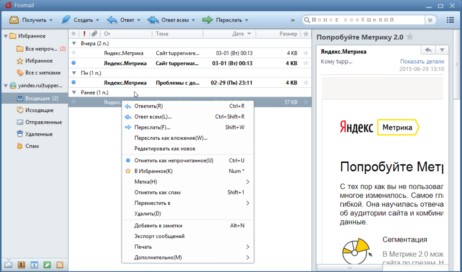Viewport: 462px width, 272px height.
Task: Open the Исходящие outbox folder
Action: coord(34,110)
